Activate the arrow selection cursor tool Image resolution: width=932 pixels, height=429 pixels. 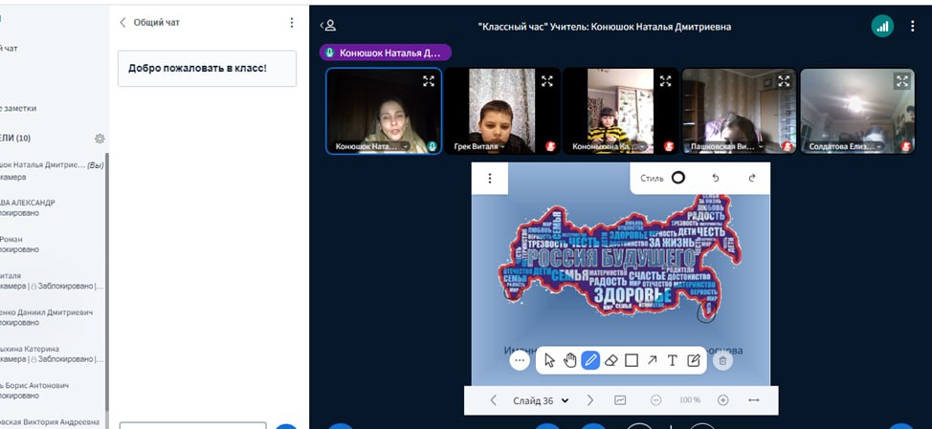point(549,360)
